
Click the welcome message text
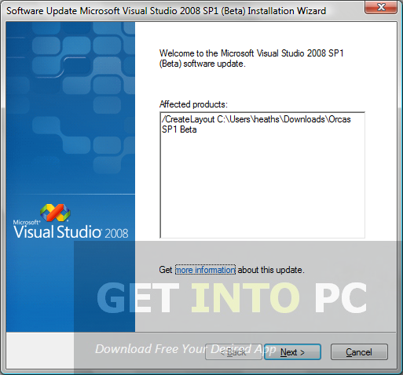tap(251, 59)
